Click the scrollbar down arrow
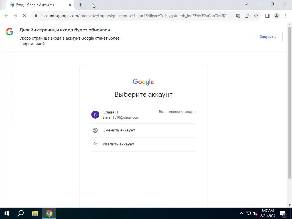Viewport: 292px width, 219px height. (289, 205)
